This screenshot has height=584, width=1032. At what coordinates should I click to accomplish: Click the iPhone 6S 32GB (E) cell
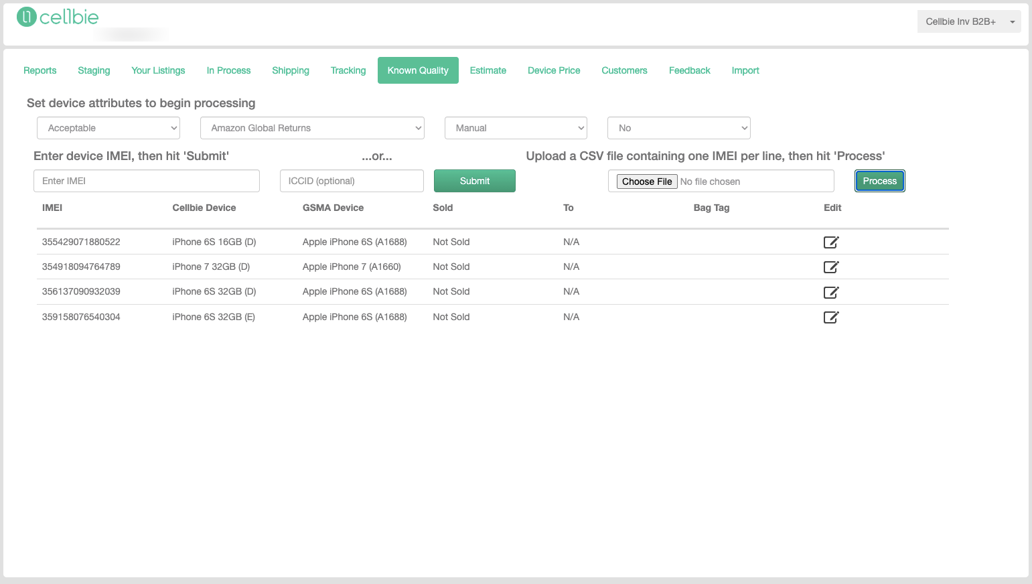click(214, 317)
